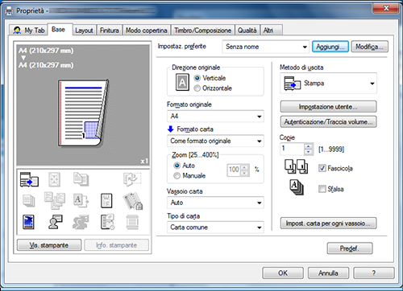Select the Base tab
Screen dimensions: 403x291
(x=59, y=30)
